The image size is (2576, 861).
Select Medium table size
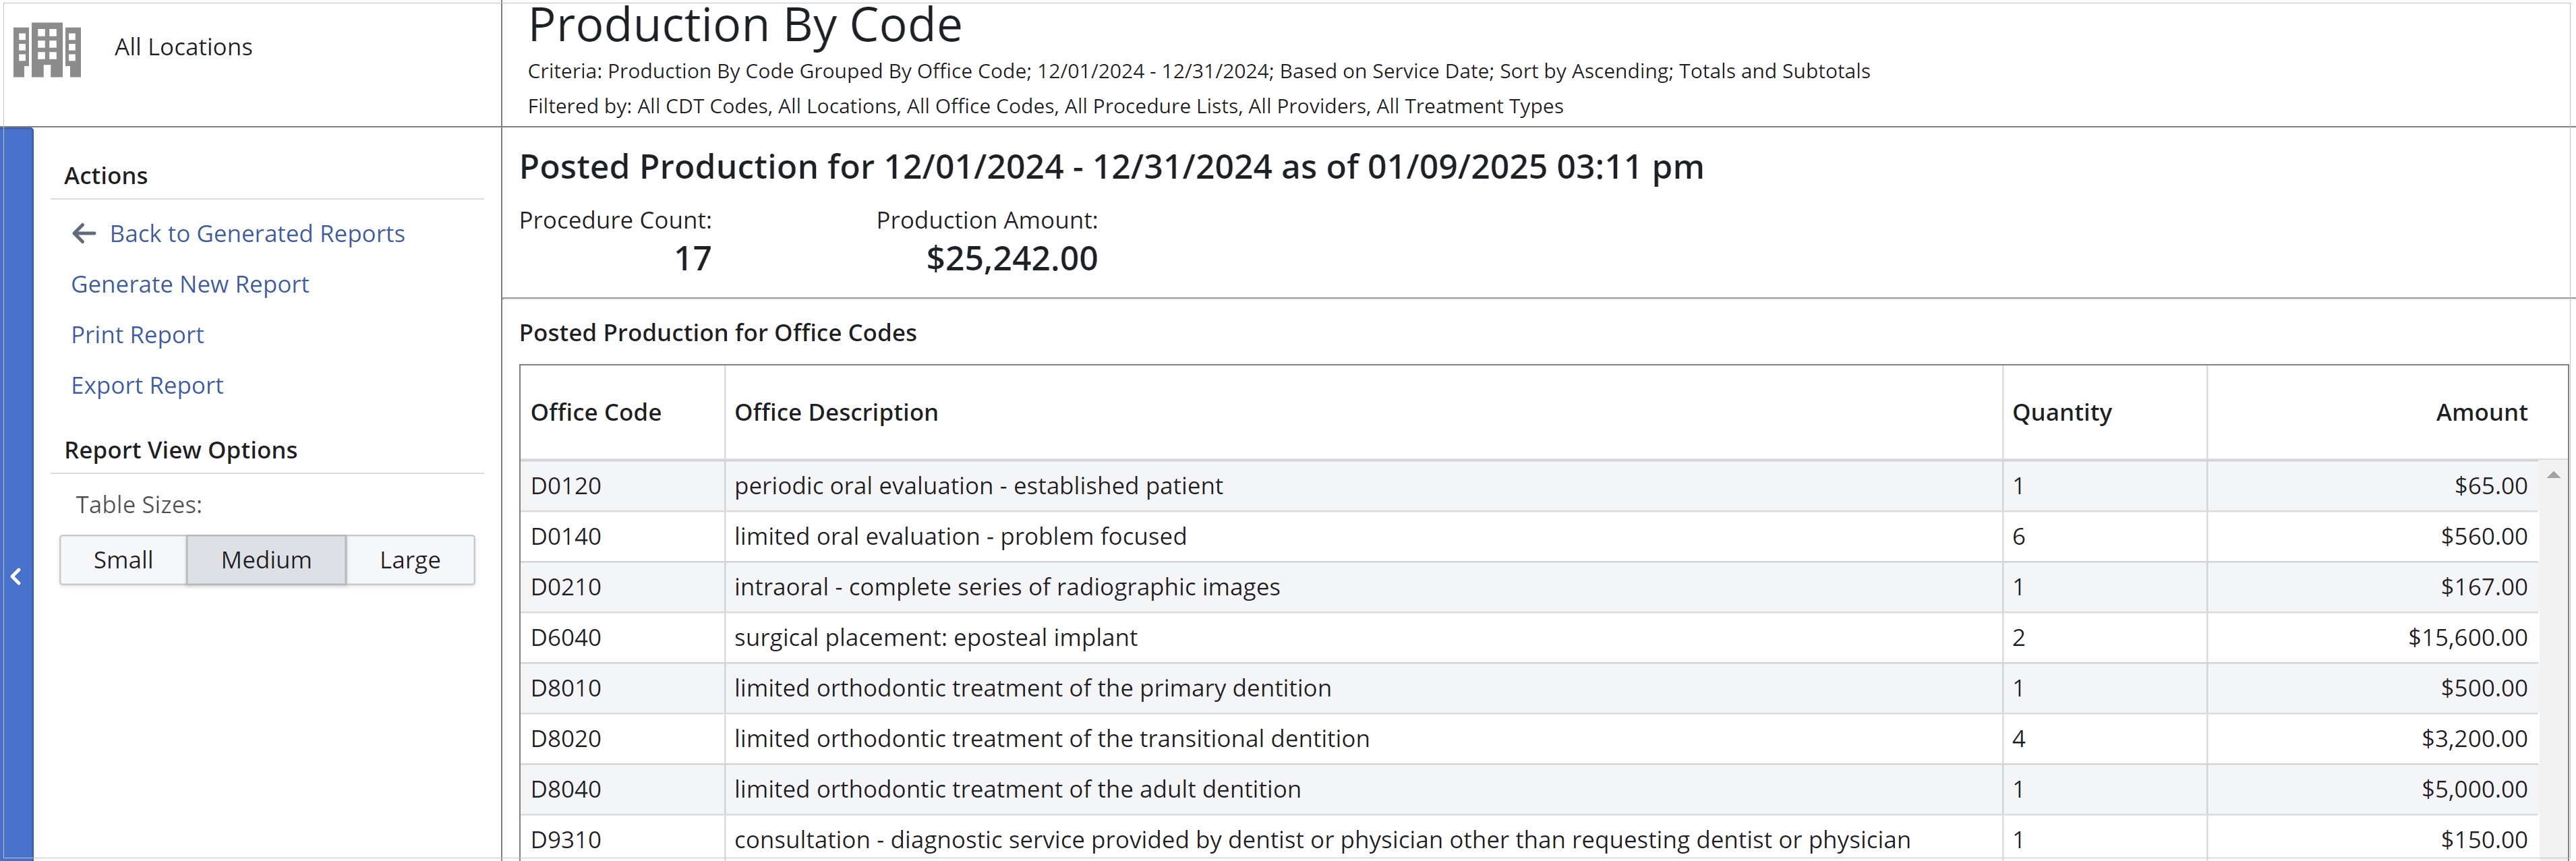pos(266,560)
